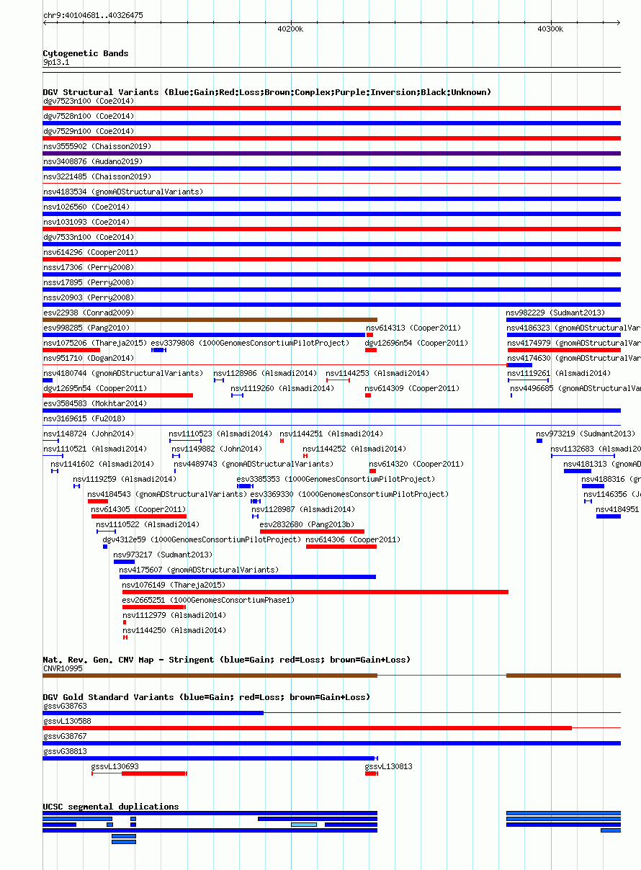Screen dimensions: 641x870
Task: Select nsv973217 (Sudmant2013) variant label
Action: [163, 555]
